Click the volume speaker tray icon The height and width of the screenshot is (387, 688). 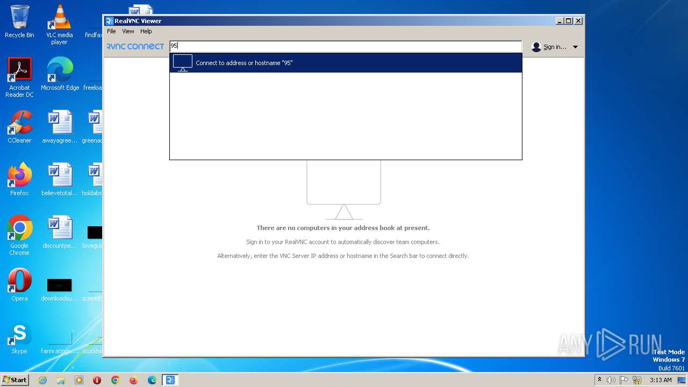[x=611, y=380]
